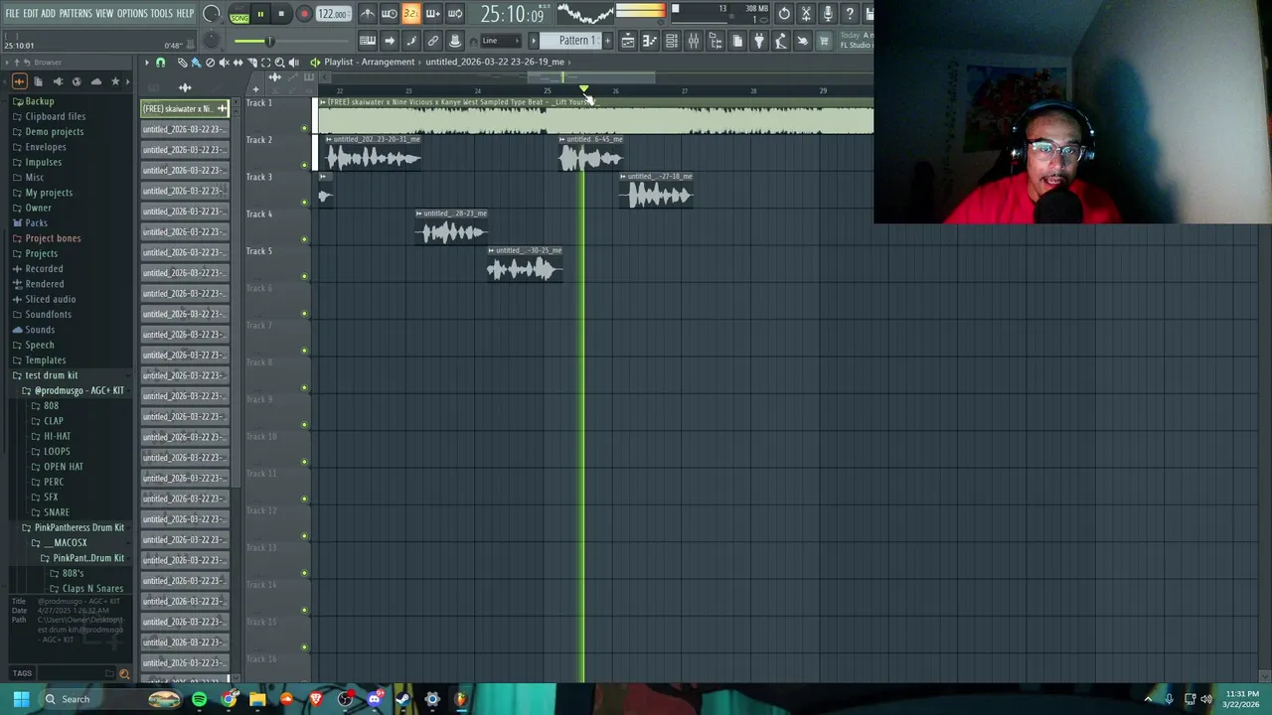Open the Windows Start menu

tap(21, 699)
